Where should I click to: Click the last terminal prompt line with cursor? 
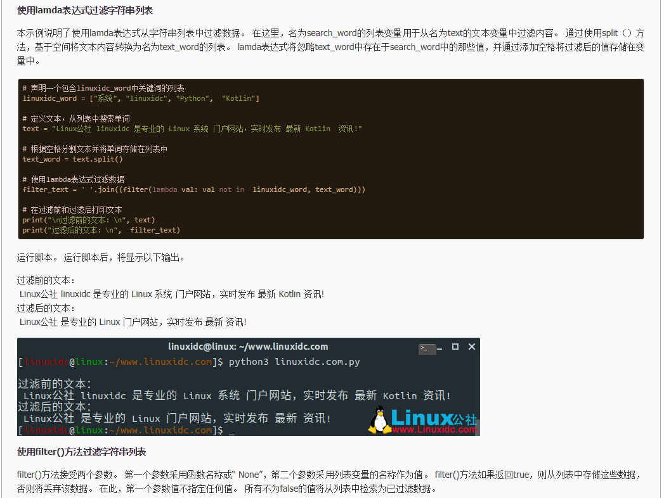point(126,430)
